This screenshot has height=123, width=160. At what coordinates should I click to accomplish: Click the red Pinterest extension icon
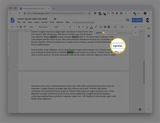(117, 13)
